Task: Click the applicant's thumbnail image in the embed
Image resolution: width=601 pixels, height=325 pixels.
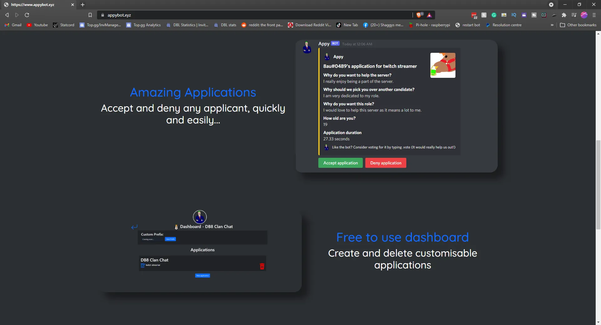Action: click(x=443, y=65)
